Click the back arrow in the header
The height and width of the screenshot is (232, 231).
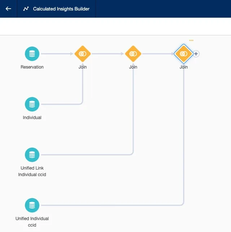pos(8,9)
